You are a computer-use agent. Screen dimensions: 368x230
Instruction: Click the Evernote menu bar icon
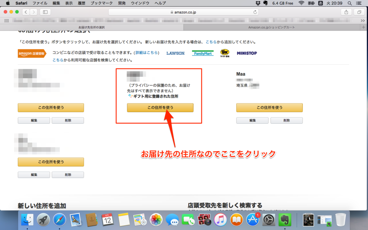coord(266,3)
